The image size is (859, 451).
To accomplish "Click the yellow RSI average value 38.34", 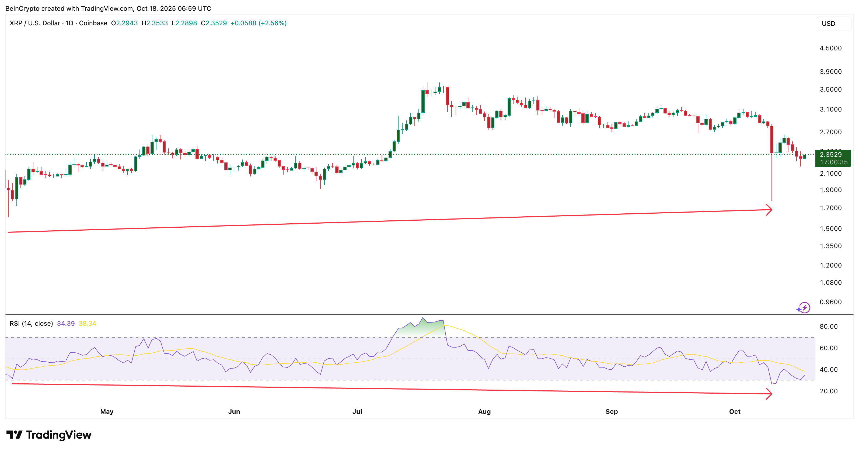I will [x=87, y=323].
